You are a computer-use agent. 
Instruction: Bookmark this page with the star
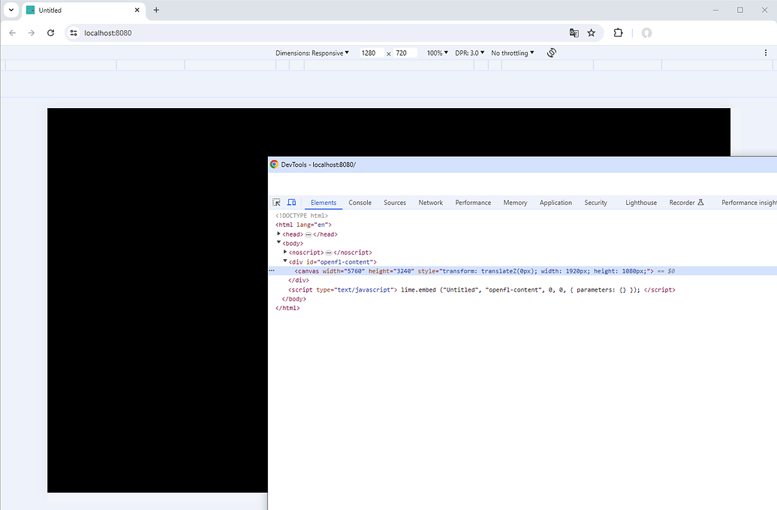point(591,33)
